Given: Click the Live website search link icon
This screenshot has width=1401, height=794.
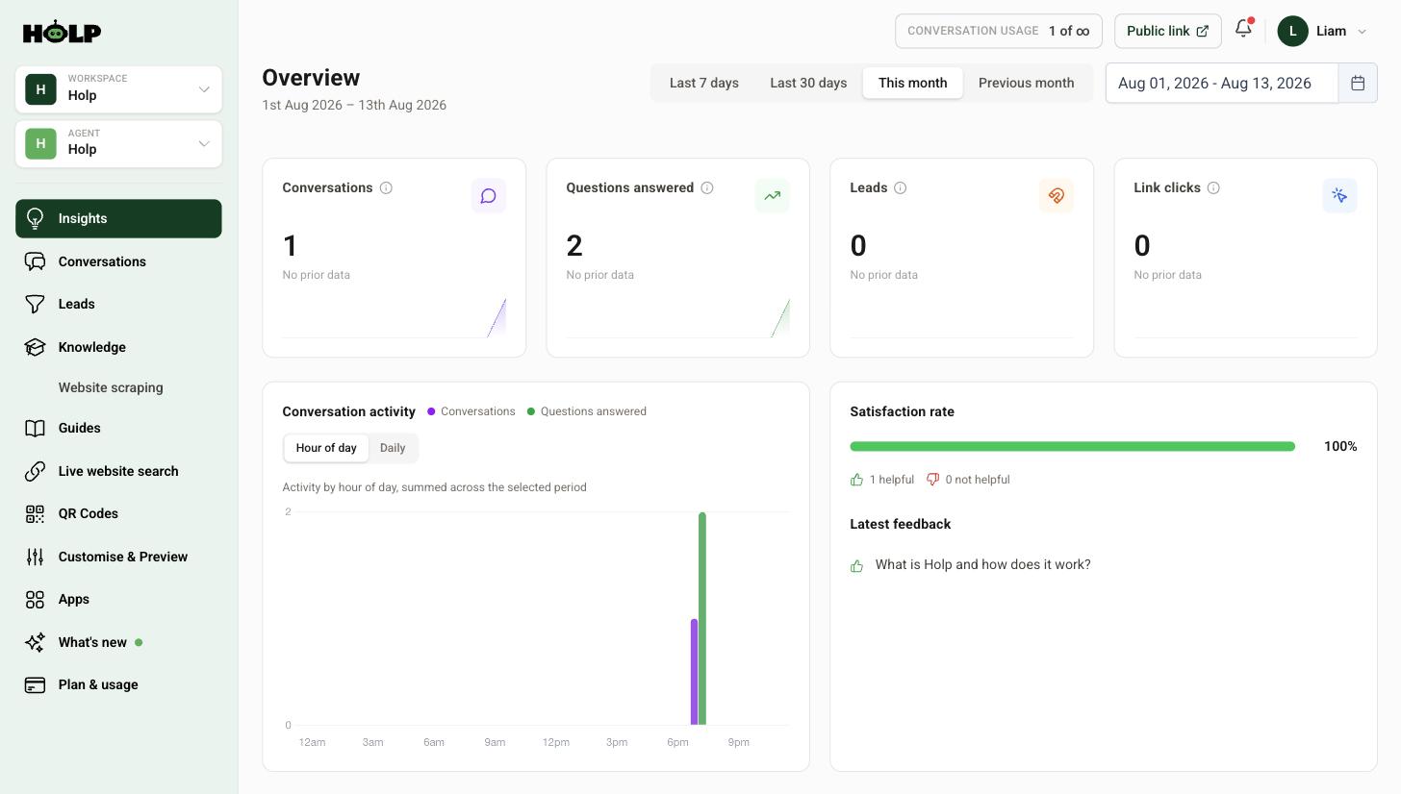Looking at the screenshot, I should [36, 471].
